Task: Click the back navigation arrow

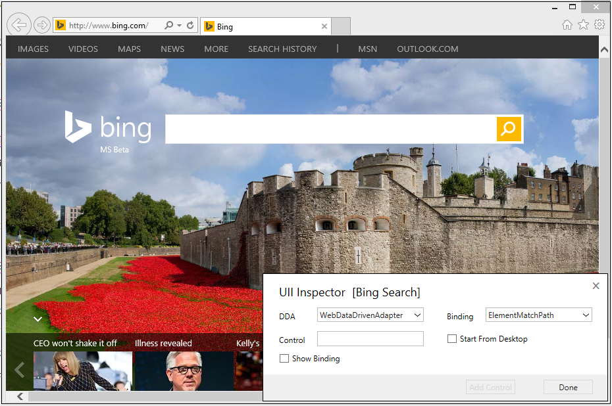Action: [18, 24]
